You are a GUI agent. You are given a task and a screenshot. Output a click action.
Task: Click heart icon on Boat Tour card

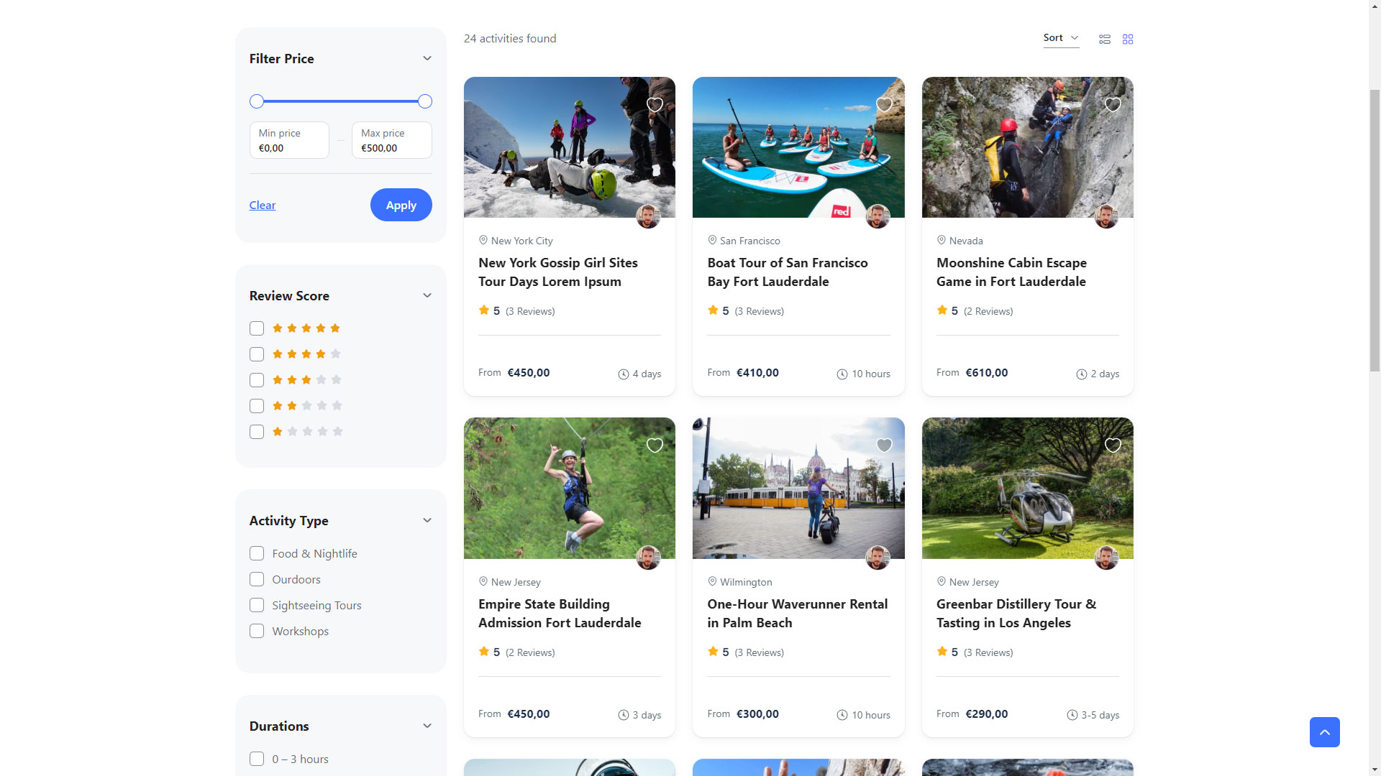(884, 105)
